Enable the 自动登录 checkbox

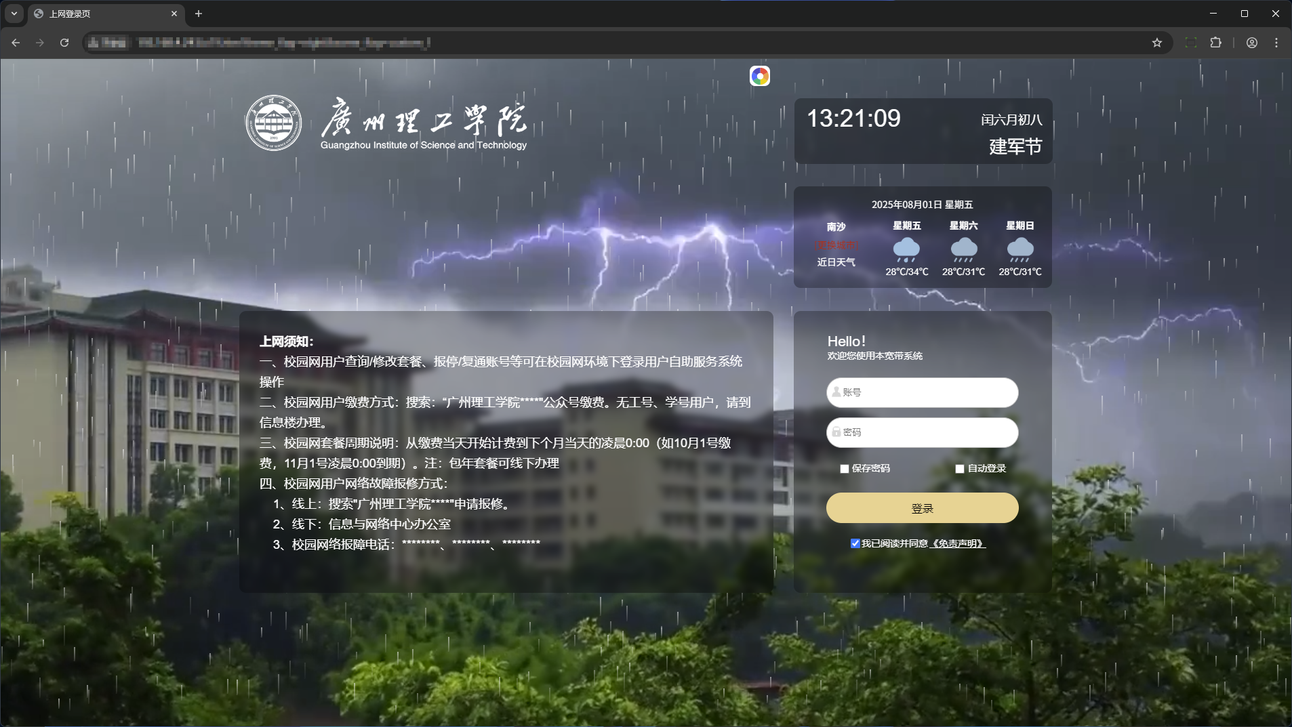(960, 469)
